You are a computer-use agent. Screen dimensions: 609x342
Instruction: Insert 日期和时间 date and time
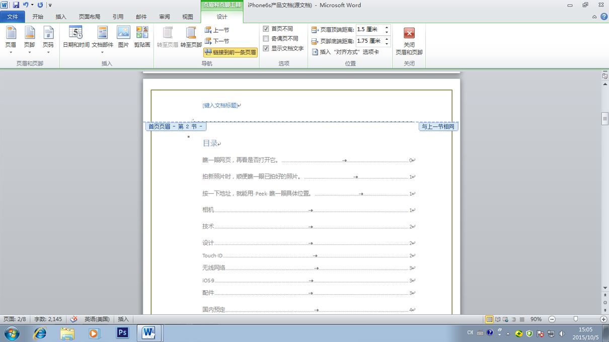click(x=76, y=38)
